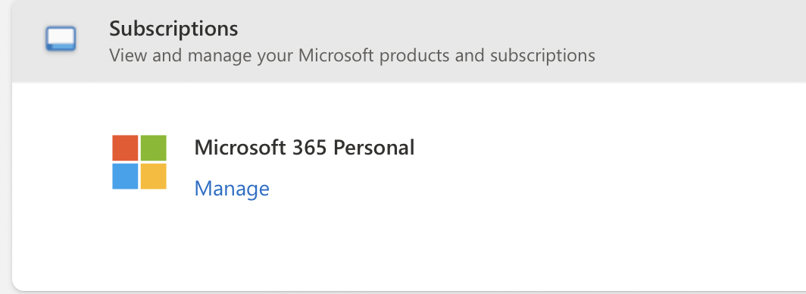Click the Subscriptions monitor icon
The height and width of the screenshot is (294, 806).
[x=61, y=39]
